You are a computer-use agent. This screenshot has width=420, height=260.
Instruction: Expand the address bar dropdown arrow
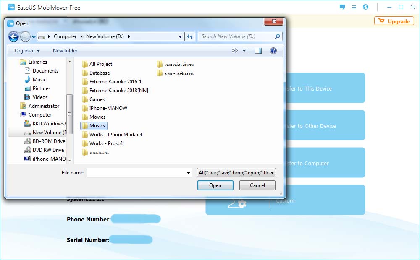coord(180,36)
